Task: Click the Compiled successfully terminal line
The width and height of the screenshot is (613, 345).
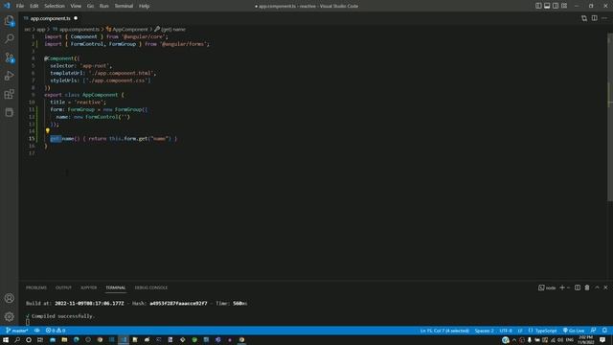Action: 59,316
